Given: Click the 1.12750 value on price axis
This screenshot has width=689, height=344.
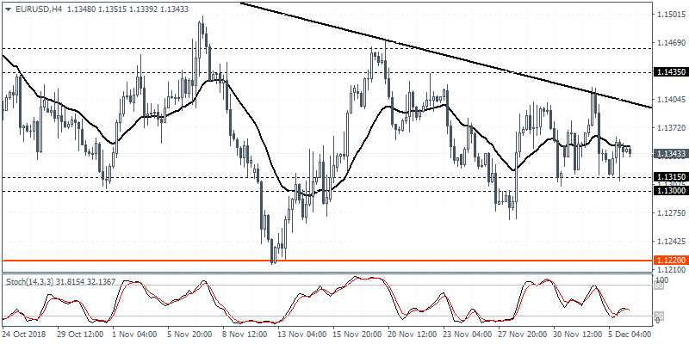Looking at the screenshot, I should tap(670, 212).
